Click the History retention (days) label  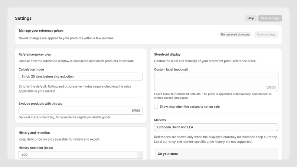pyautogui.click(x=36, y=148)
